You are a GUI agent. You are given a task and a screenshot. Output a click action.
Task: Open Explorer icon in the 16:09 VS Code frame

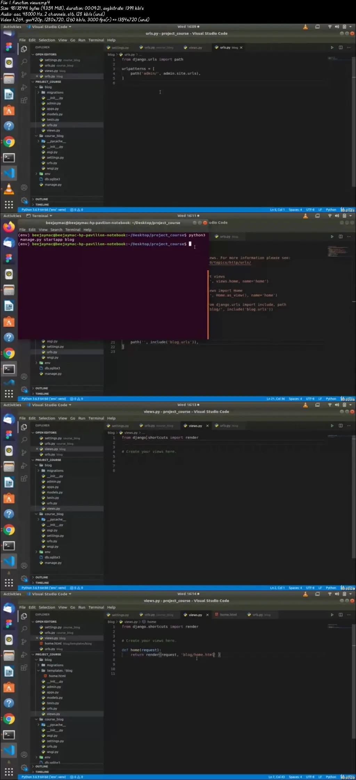[x=24, y=49]
